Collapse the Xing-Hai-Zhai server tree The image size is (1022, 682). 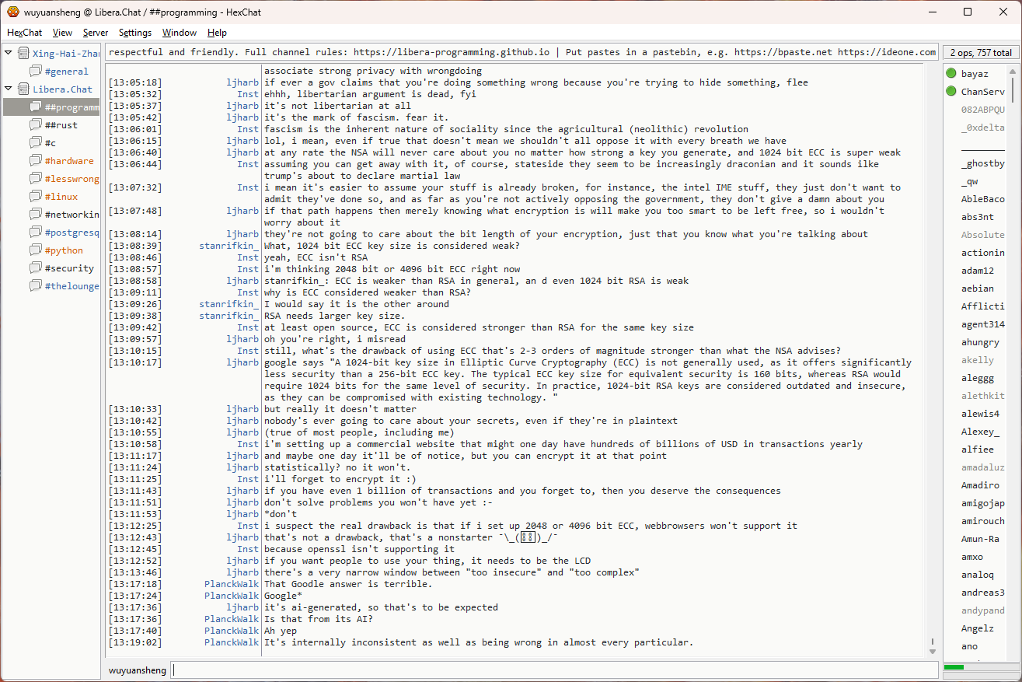click(9, 54)
